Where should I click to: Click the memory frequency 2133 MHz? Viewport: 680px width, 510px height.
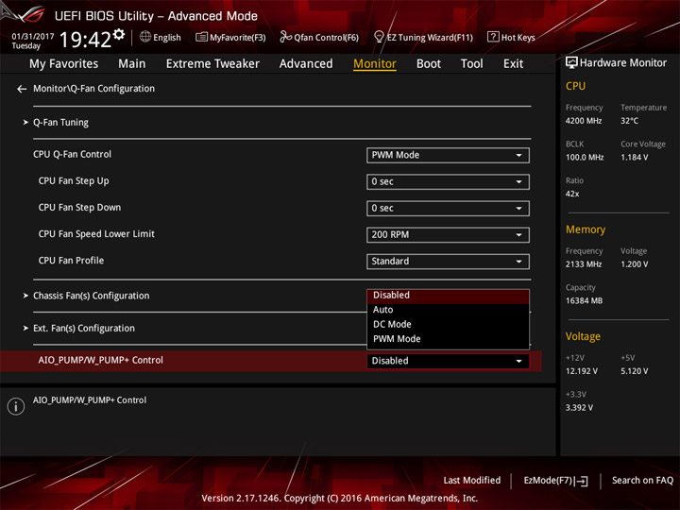click(x=584, y=264)
